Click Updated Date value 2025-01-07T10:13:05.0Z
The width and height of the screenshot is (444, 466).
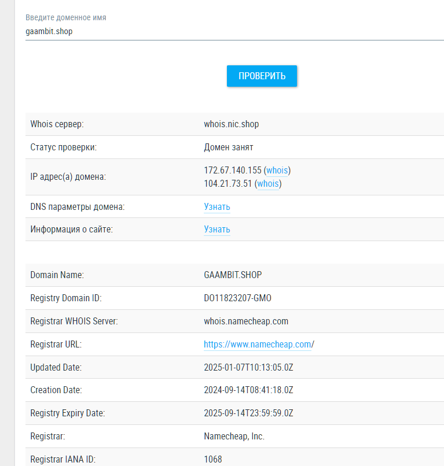pyautogui.click(x=248, y=367)
